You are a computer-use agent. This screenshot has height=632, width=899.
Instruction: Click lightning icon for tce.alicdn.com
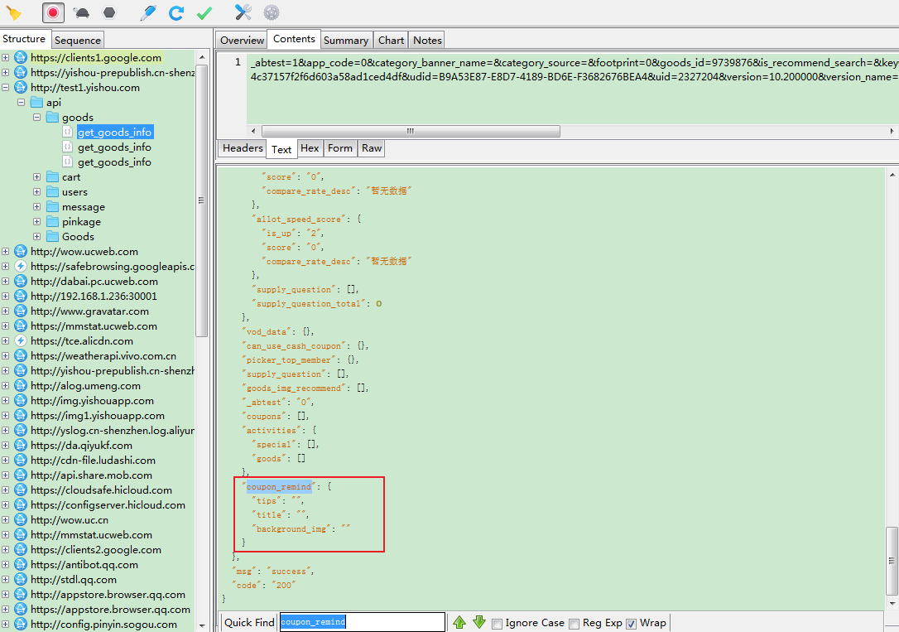tap(21, 340)
